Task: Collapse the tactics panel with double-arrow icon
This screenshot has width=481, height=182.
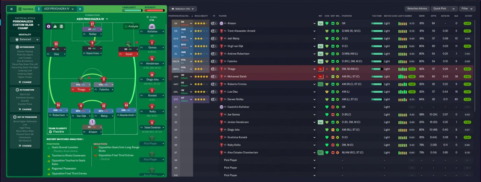Action: tap(12, 9)
